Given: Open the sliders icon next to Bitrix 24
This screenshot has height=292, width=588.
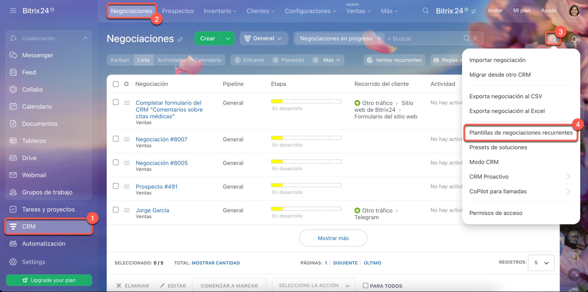Looking at the screenshot, I should [x=474, y=11].
